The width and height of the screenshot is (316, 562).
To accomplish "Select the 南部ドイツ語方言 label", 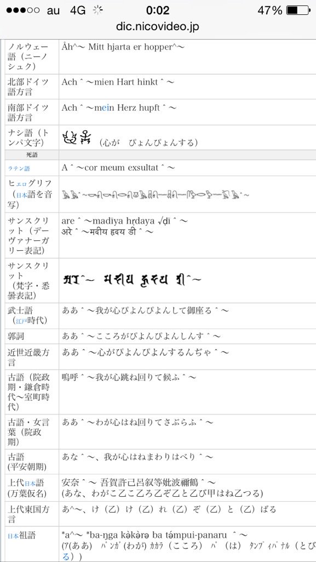I will [28, 113].
